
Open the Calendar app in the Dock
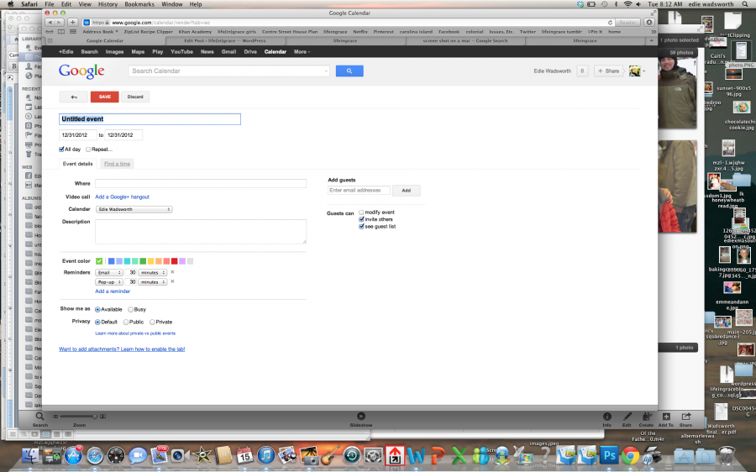click(245, 455)
